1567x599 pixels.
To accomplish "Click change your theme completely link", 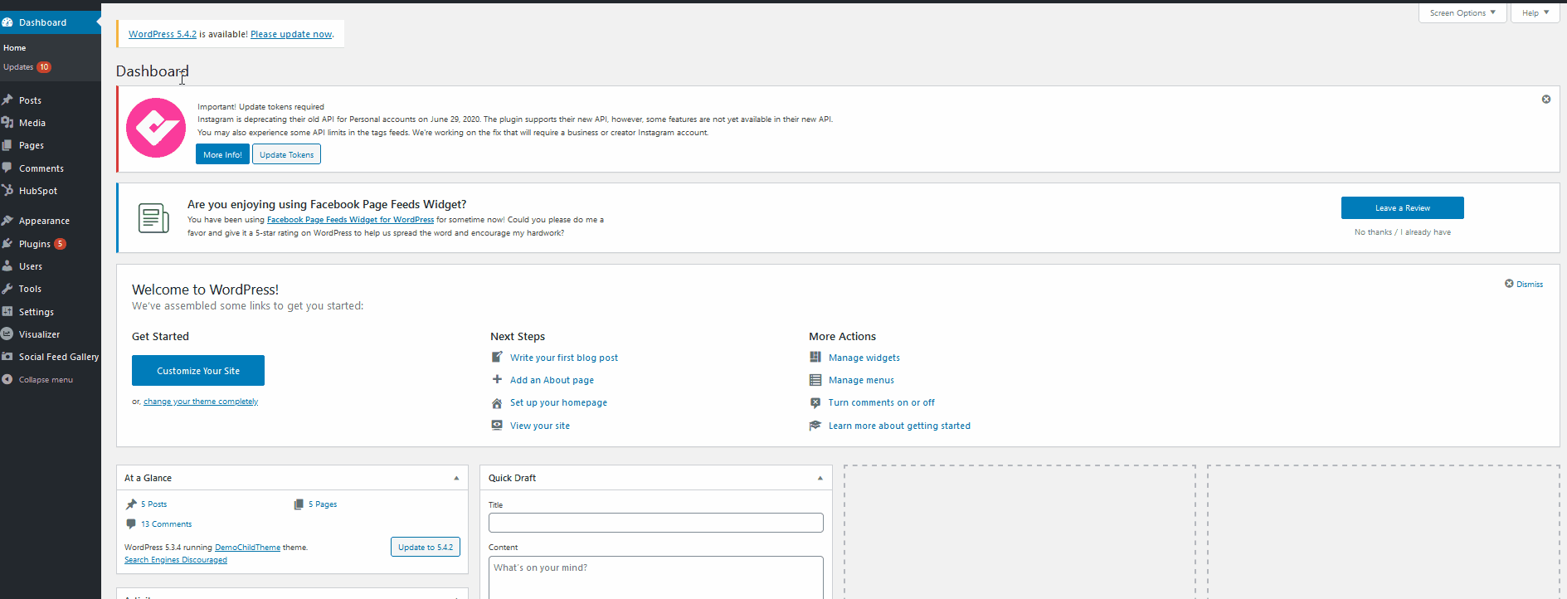I will (201, 402).
